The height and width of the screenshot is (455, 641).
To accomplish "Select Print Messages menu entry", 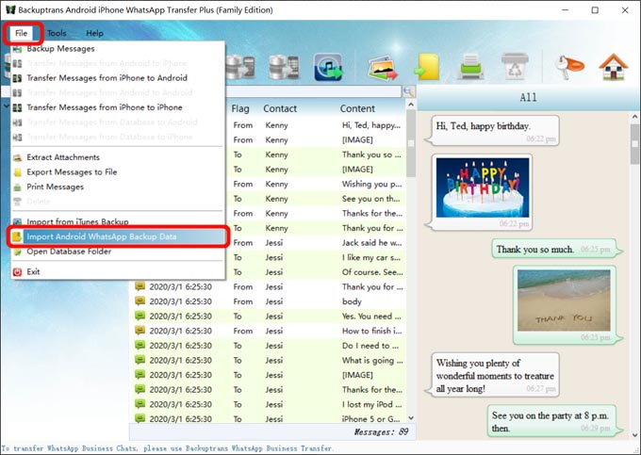I will (56, 187).
